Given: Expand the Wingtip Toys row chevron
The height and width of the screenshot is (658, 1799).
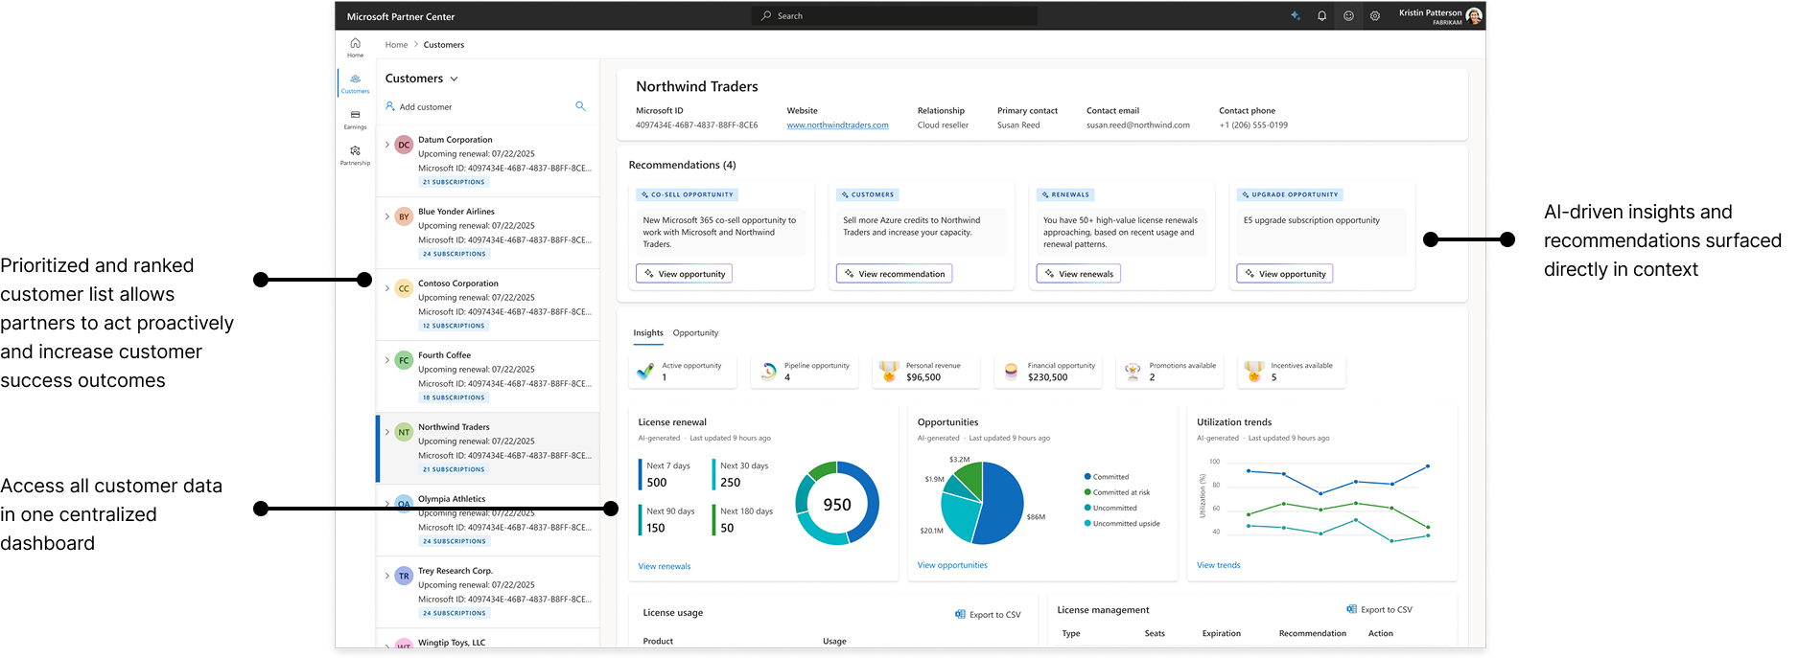Looking at the screenshot, I should 387,646.
